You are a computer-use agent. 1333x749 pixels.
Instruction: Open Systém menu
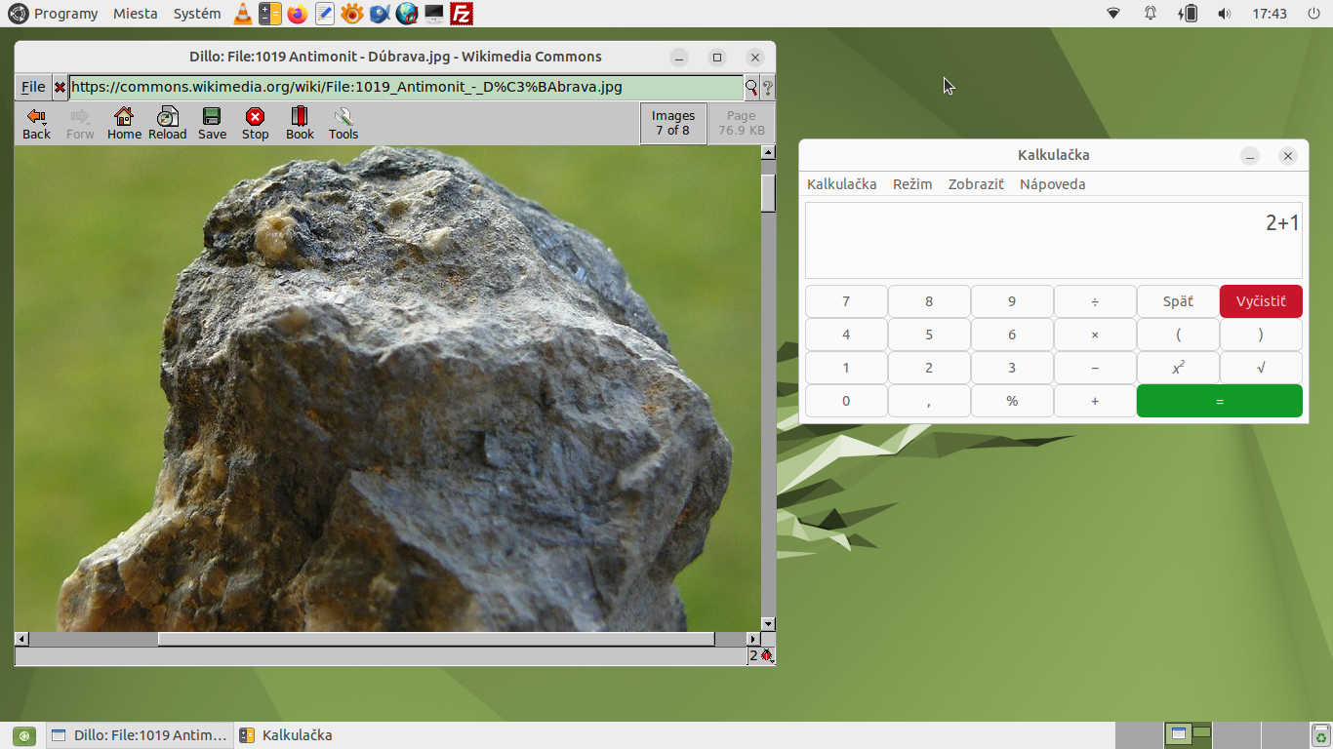pyautogui.click(x=197, y=14)
